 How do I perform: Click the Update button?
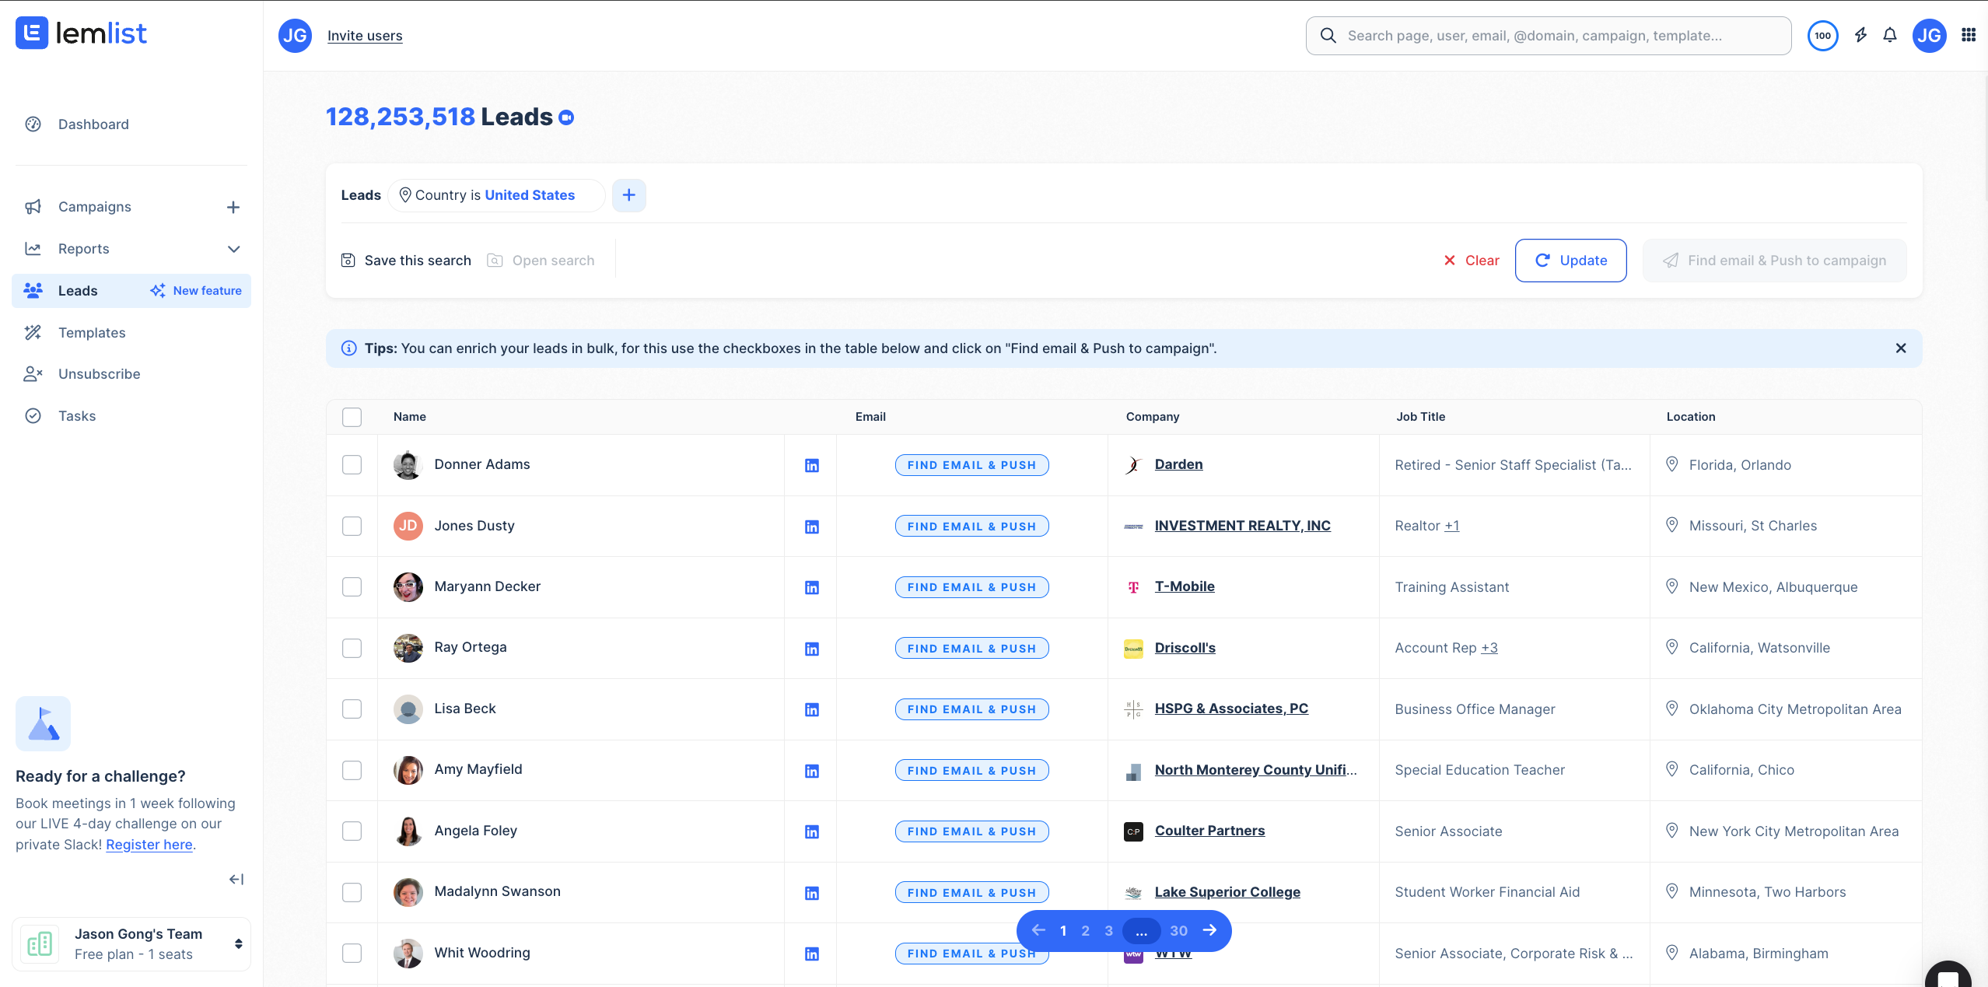pos(1570,261)
